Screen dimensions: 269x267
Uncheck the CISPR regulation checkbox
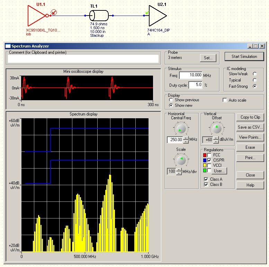click(x=209, y=160)
